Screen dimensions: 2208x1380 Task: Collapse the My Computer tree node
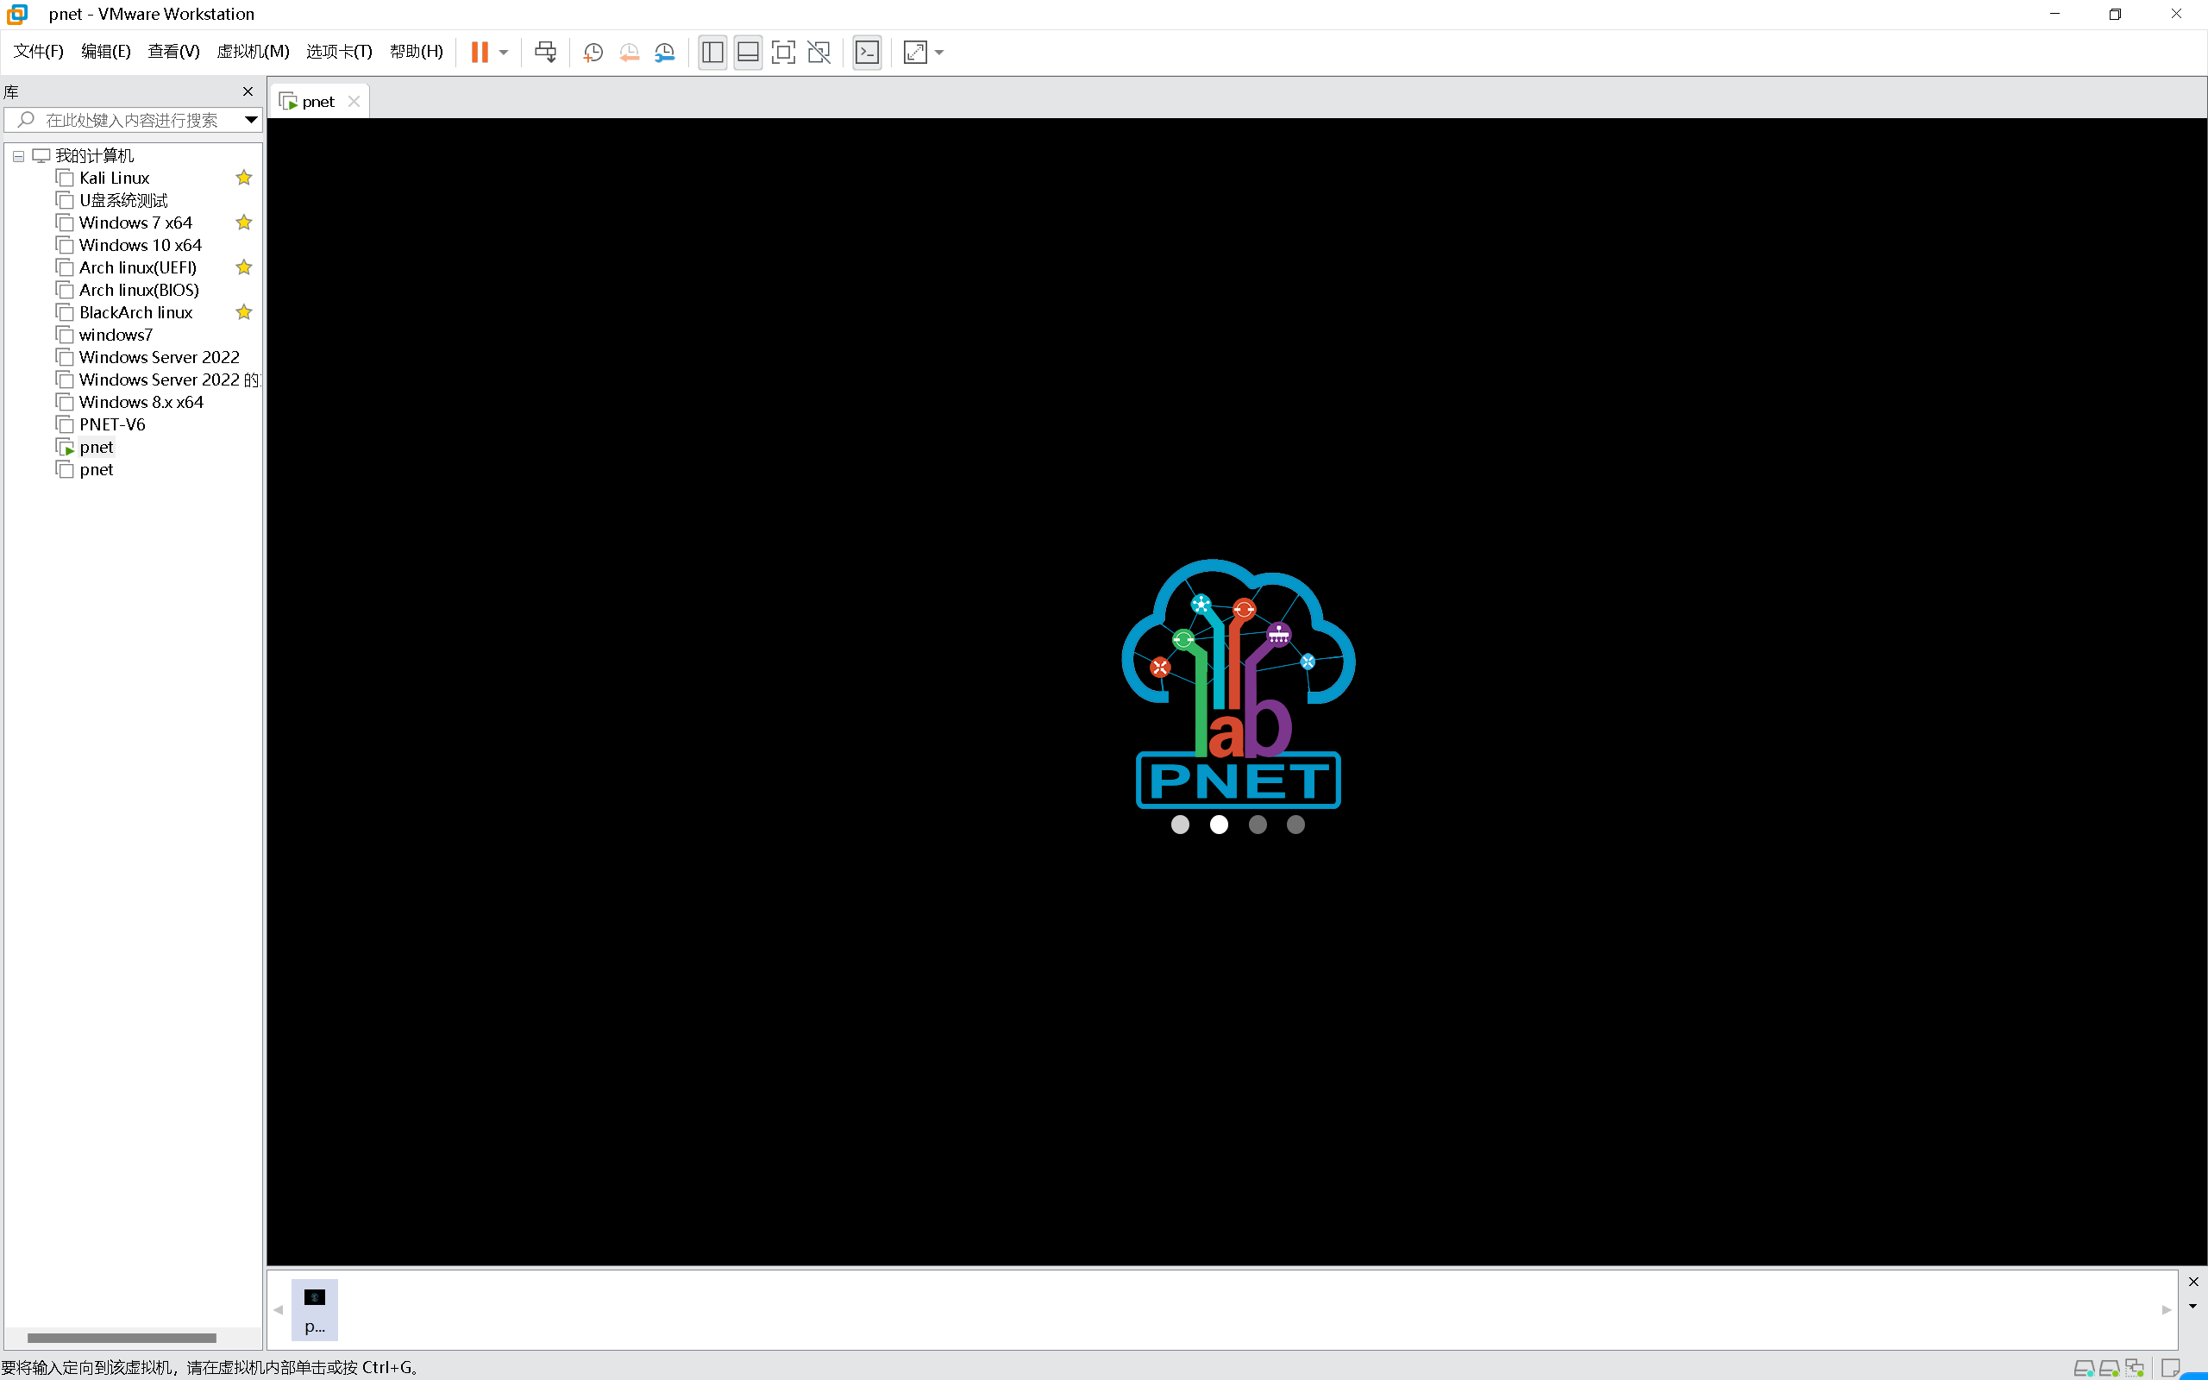[18, 156]
